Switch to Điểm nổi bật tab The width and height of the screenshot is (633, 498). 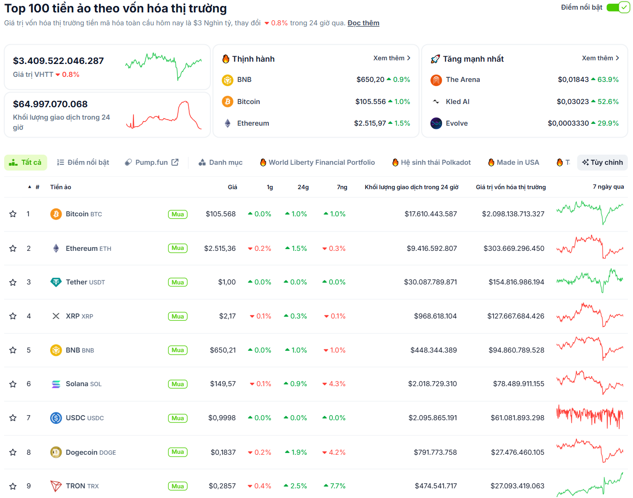83,162
